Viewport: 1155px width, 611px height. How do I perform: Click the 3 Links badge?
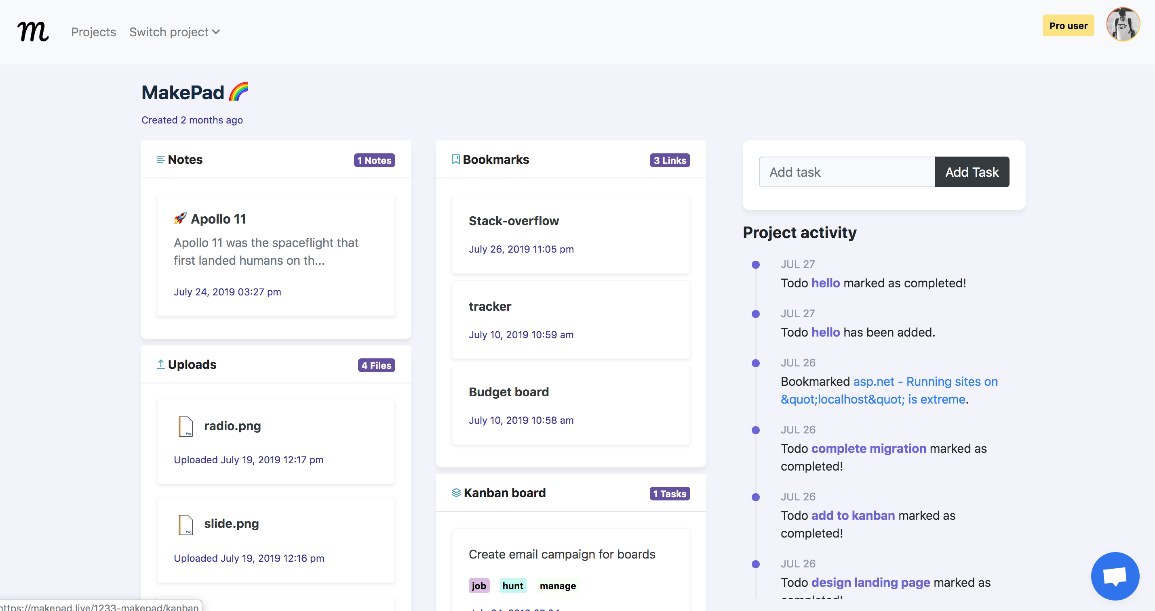pyautogui.click(x=670, y=160)
